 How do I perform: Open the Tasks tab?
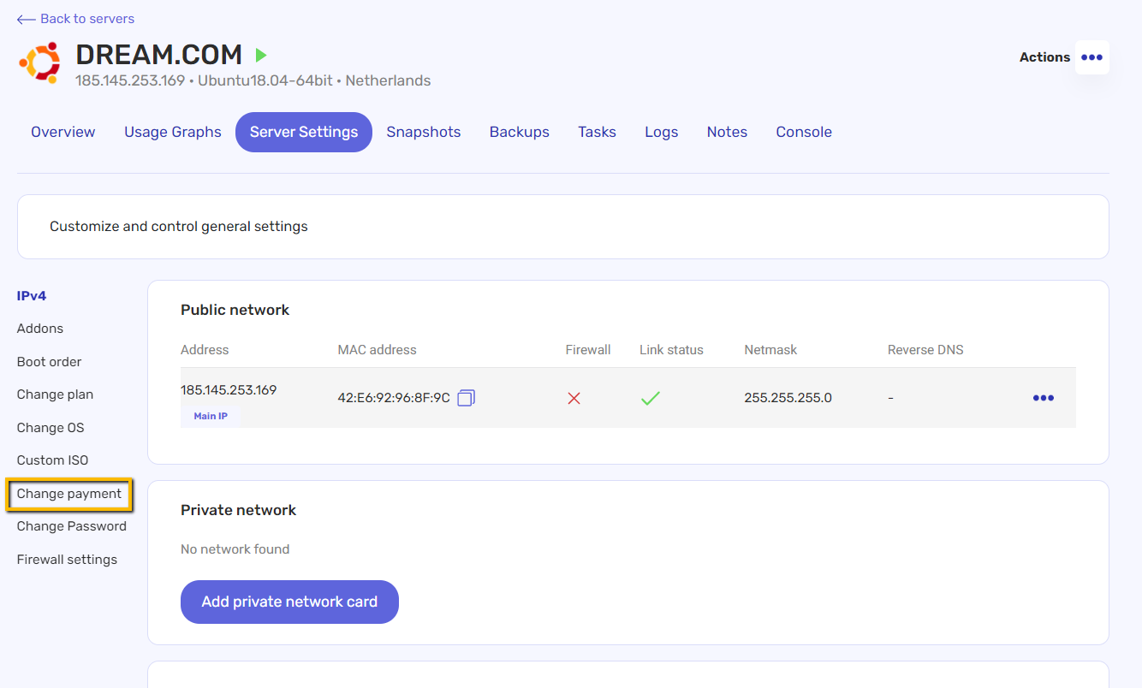pos(597,132)
